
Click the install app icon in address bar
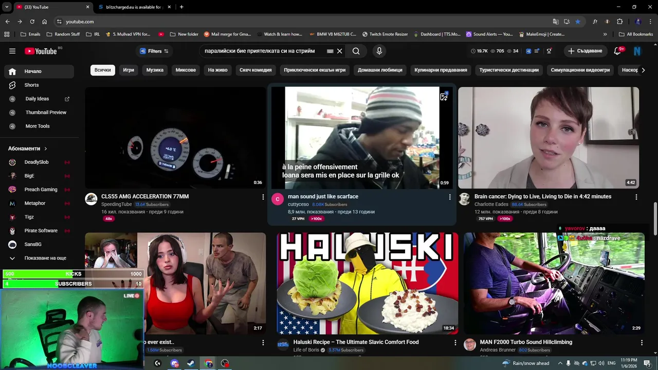tap(566, 22)
